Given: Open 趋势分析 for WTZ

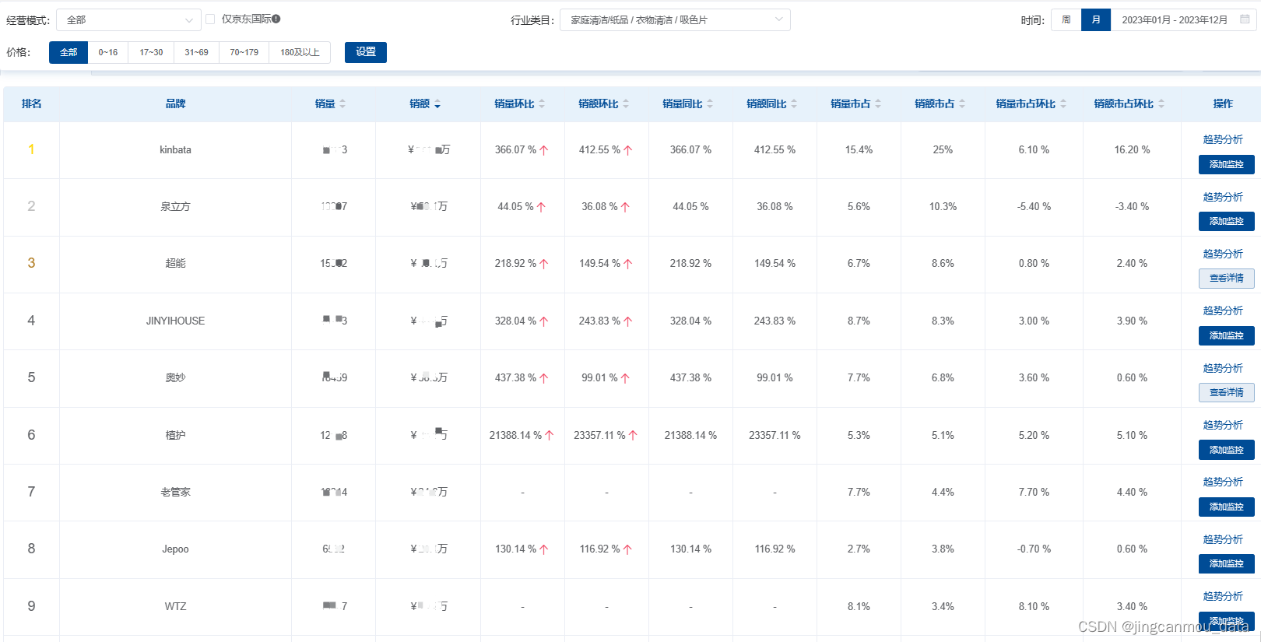Looking at the screenshot, I should coord(1223,596).
